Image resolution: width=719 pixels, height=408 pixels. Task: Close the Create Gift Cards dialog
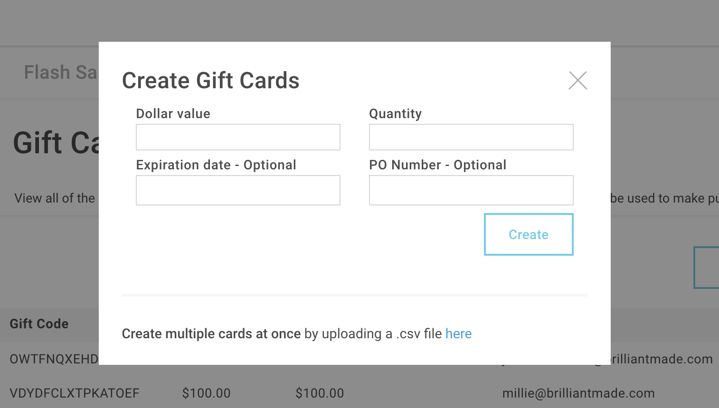578,80
